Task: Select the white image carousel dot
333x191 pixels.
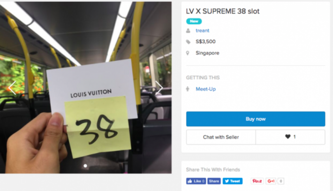Action: (x=85, y=166)
